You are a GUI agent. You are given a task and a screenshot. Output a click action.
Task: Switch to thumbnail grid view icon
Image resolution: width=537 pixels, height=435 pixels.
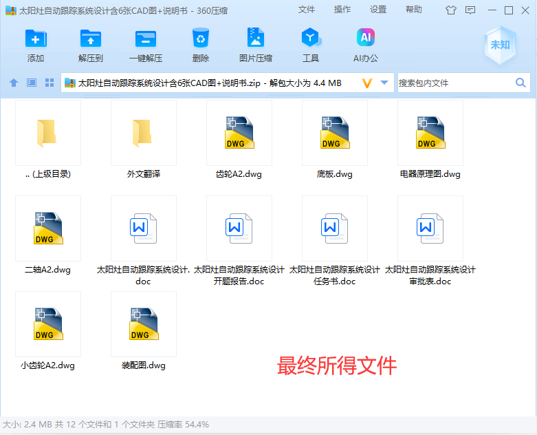point(50,83)
